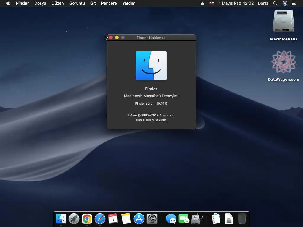Image resolution: width=303 pixels, height=227 pixels.
Task: Select the DataWagon.com desktop icon
Action: coord(283,62)
